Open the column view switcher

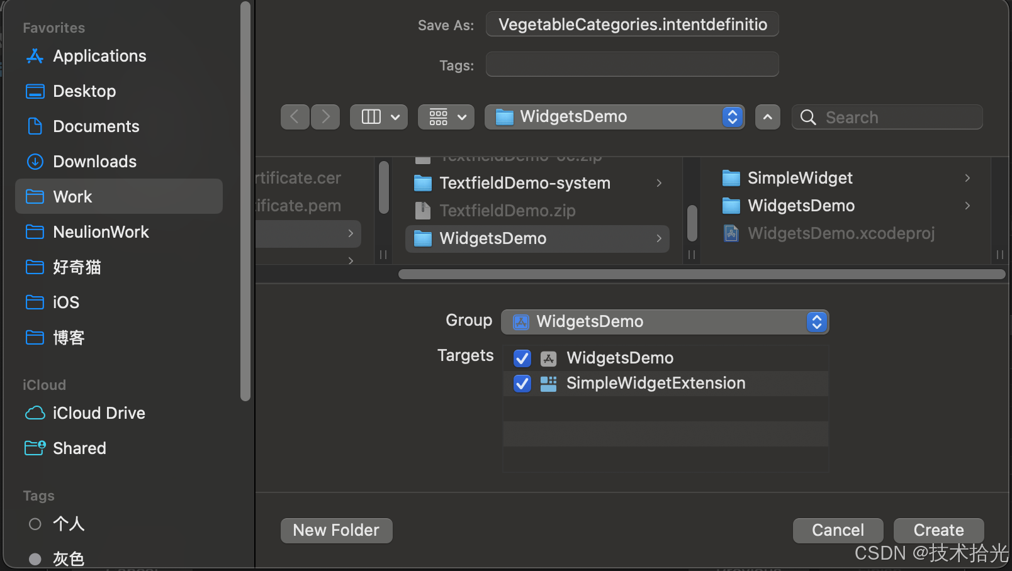tap(379, 117)
